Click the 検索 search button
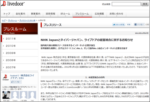 point(145,4)
